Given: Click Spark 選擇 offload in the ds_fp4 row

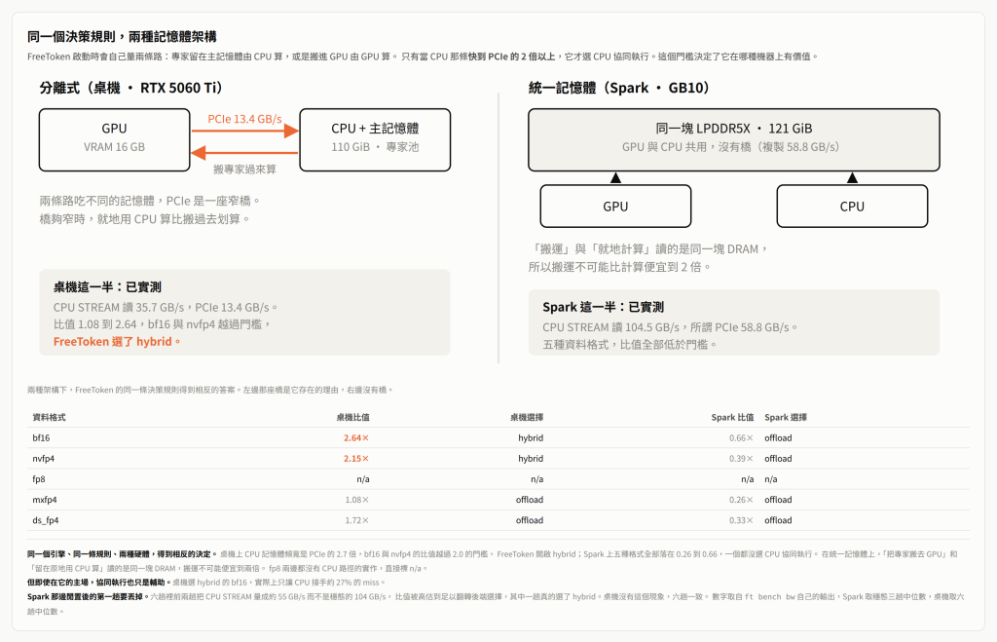Looking at the screenshot, I should pos(778,520).
